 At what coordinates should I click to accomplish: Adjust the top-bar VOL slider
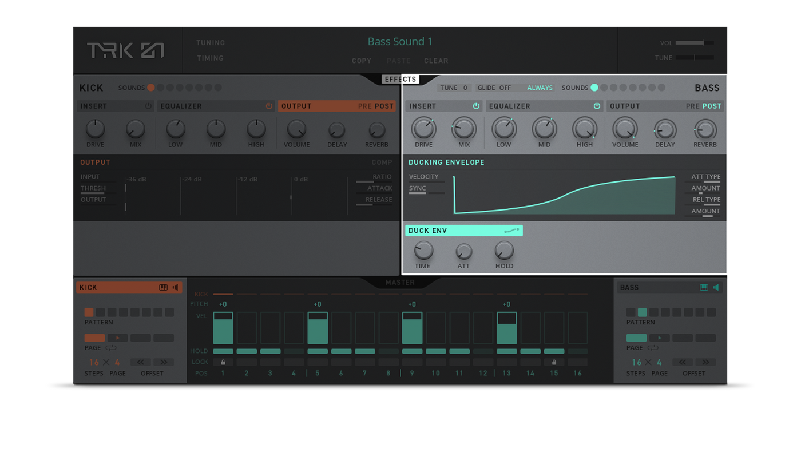pyautogui.click(x=695, y=43)
